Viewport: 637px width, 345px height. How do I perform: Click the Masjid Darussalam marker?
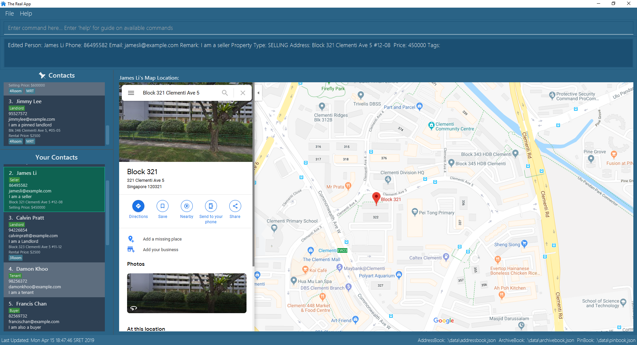click(x=521, y=326)
